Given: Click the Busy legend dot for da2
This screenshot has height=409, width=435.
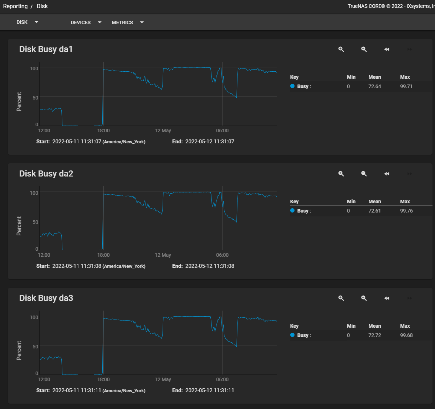Looking at the screenshot, I should pos(293,211).
